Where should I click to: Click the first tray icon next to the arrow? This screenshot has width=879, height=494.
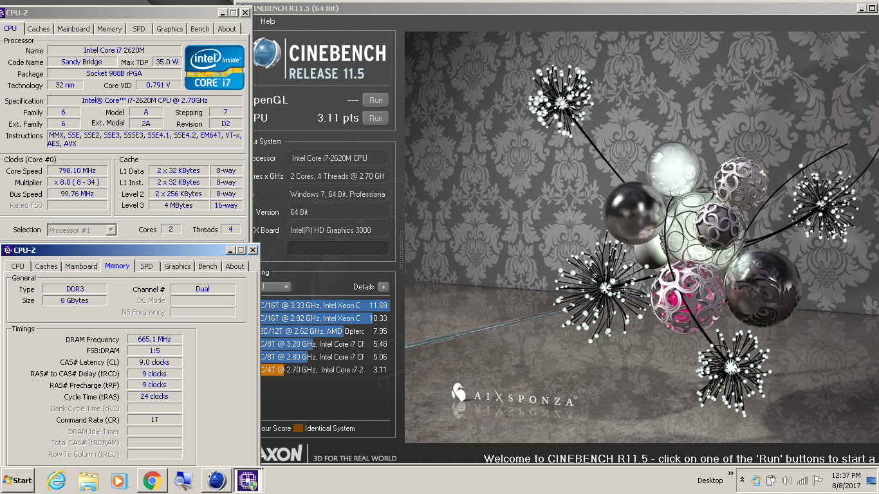point(755,480)
